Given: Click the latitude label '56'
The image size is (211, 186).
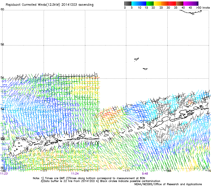Looking at the screenshot, I should coord(2,78).
